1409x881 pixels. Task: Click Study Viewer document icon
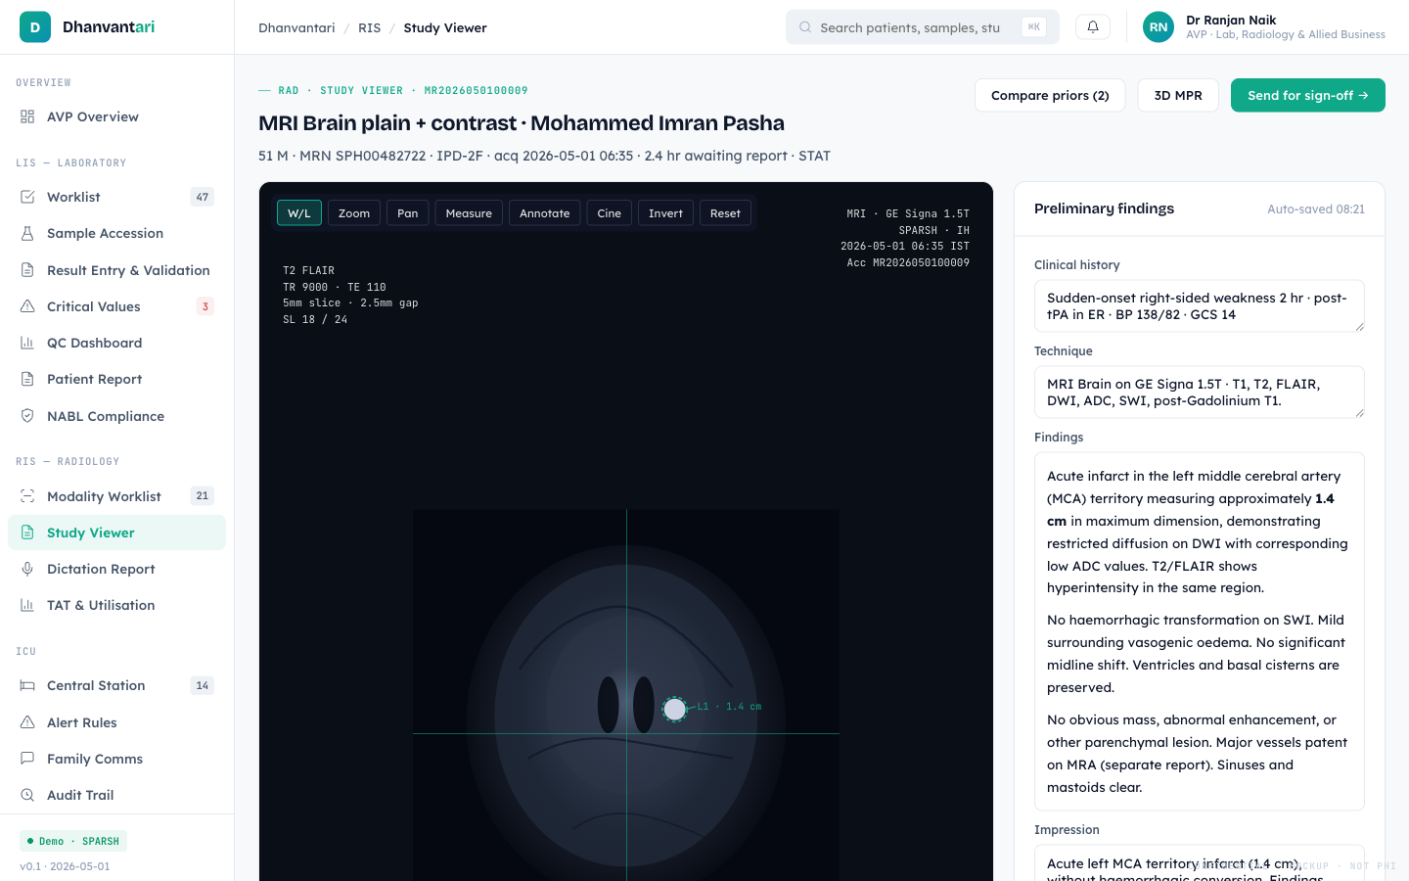point(27,533)
